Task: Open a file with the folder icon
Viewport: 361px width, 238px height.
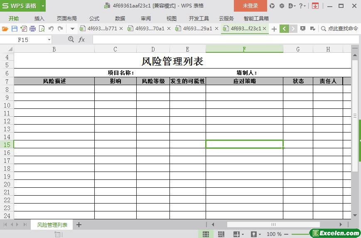Action: point(5,29)
